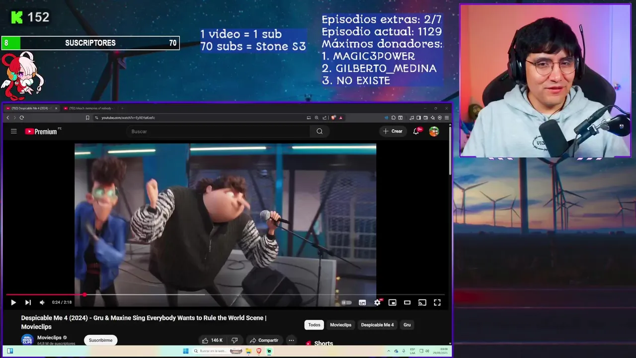Open the Movieclips channel name link
The image size is (636, 358).
pyautogui.click(x=49, y=338)
